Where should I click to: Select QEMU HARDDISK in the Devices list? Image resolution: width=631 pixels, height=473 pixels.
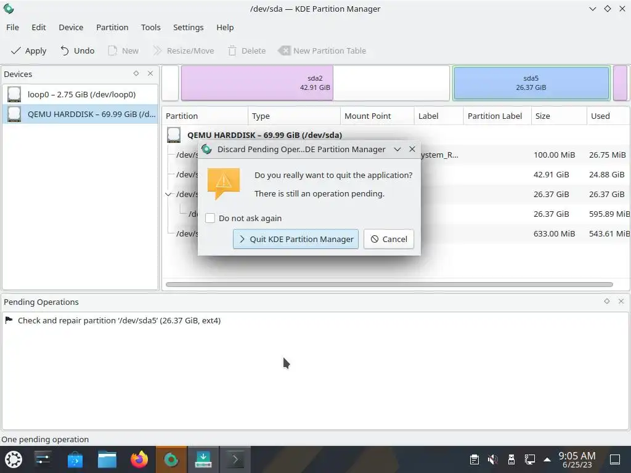[80, 114]
